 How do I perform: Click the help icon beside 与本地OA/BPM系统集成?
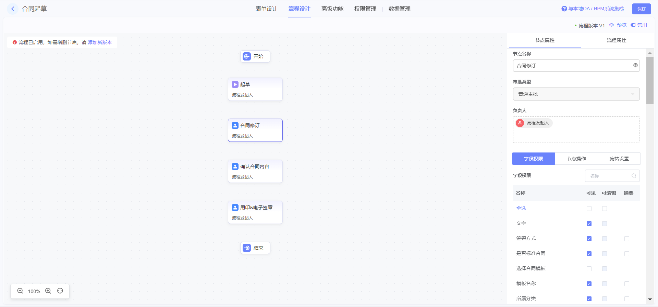click(564, 9)
